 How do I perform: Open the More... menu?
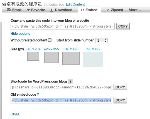click(x=135, y=10)
